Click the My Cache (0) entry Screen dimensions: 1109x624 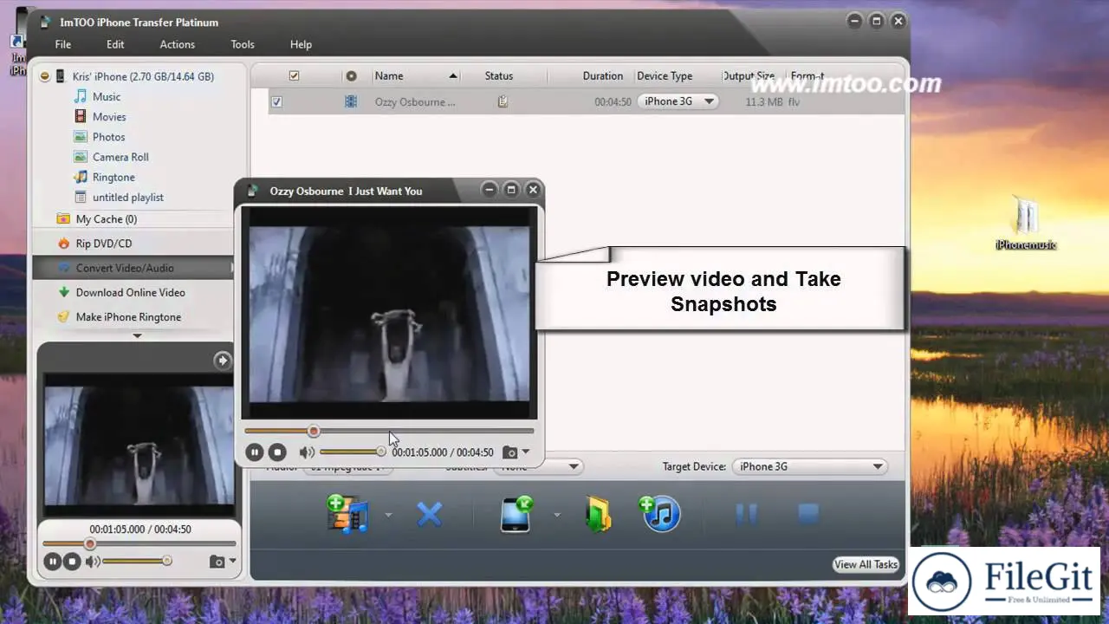tap(106, 219)
